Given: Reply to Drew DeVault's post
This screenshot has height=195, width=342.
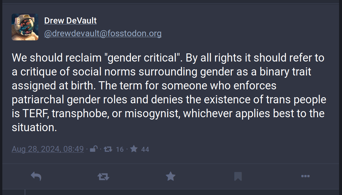Looking at the screenshot, I should (36, 176).
